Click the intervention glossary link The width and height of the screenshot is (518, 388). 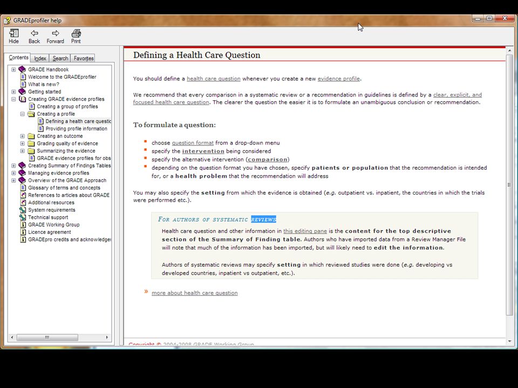(203, 151)
